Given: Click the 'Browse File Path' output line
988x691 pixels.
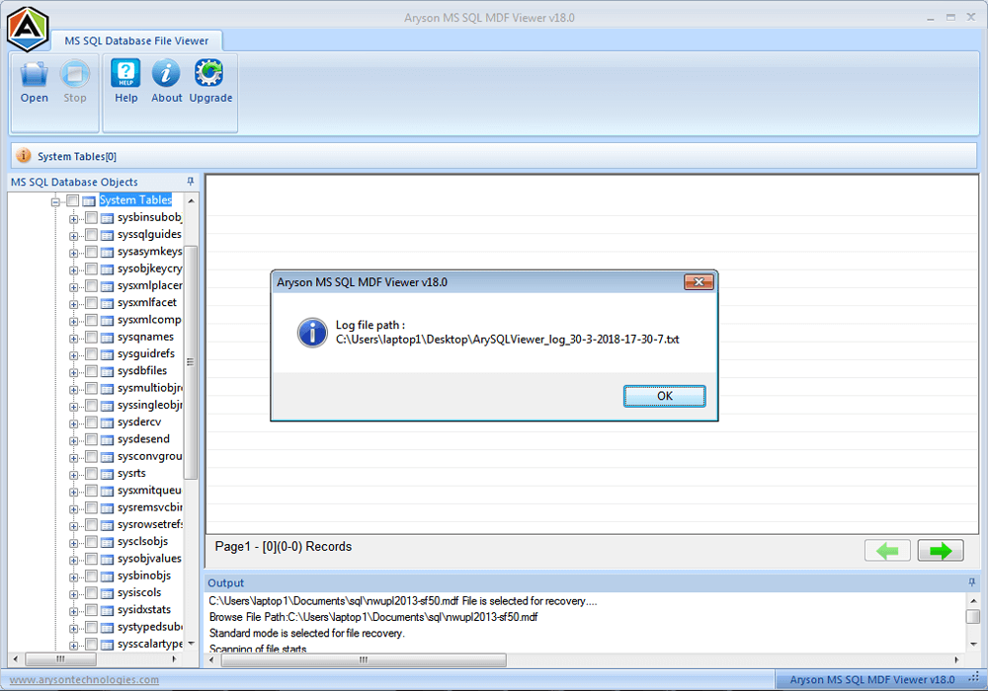Looking at the screenshot, I should tap(373, 617).
